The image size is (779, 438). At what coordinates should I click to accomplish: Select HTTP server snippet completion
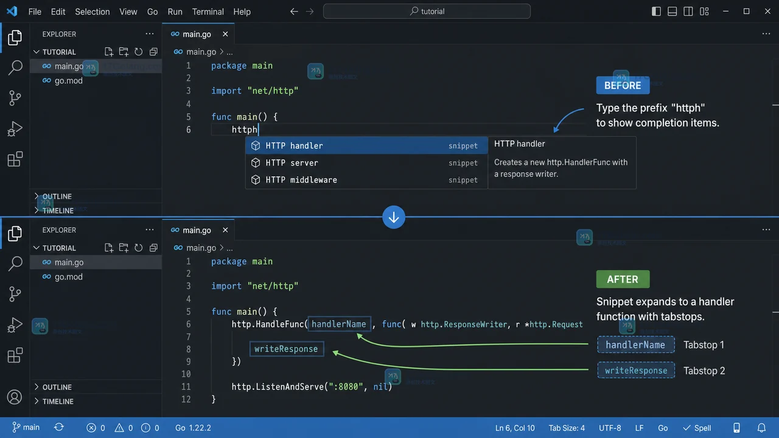366,162
